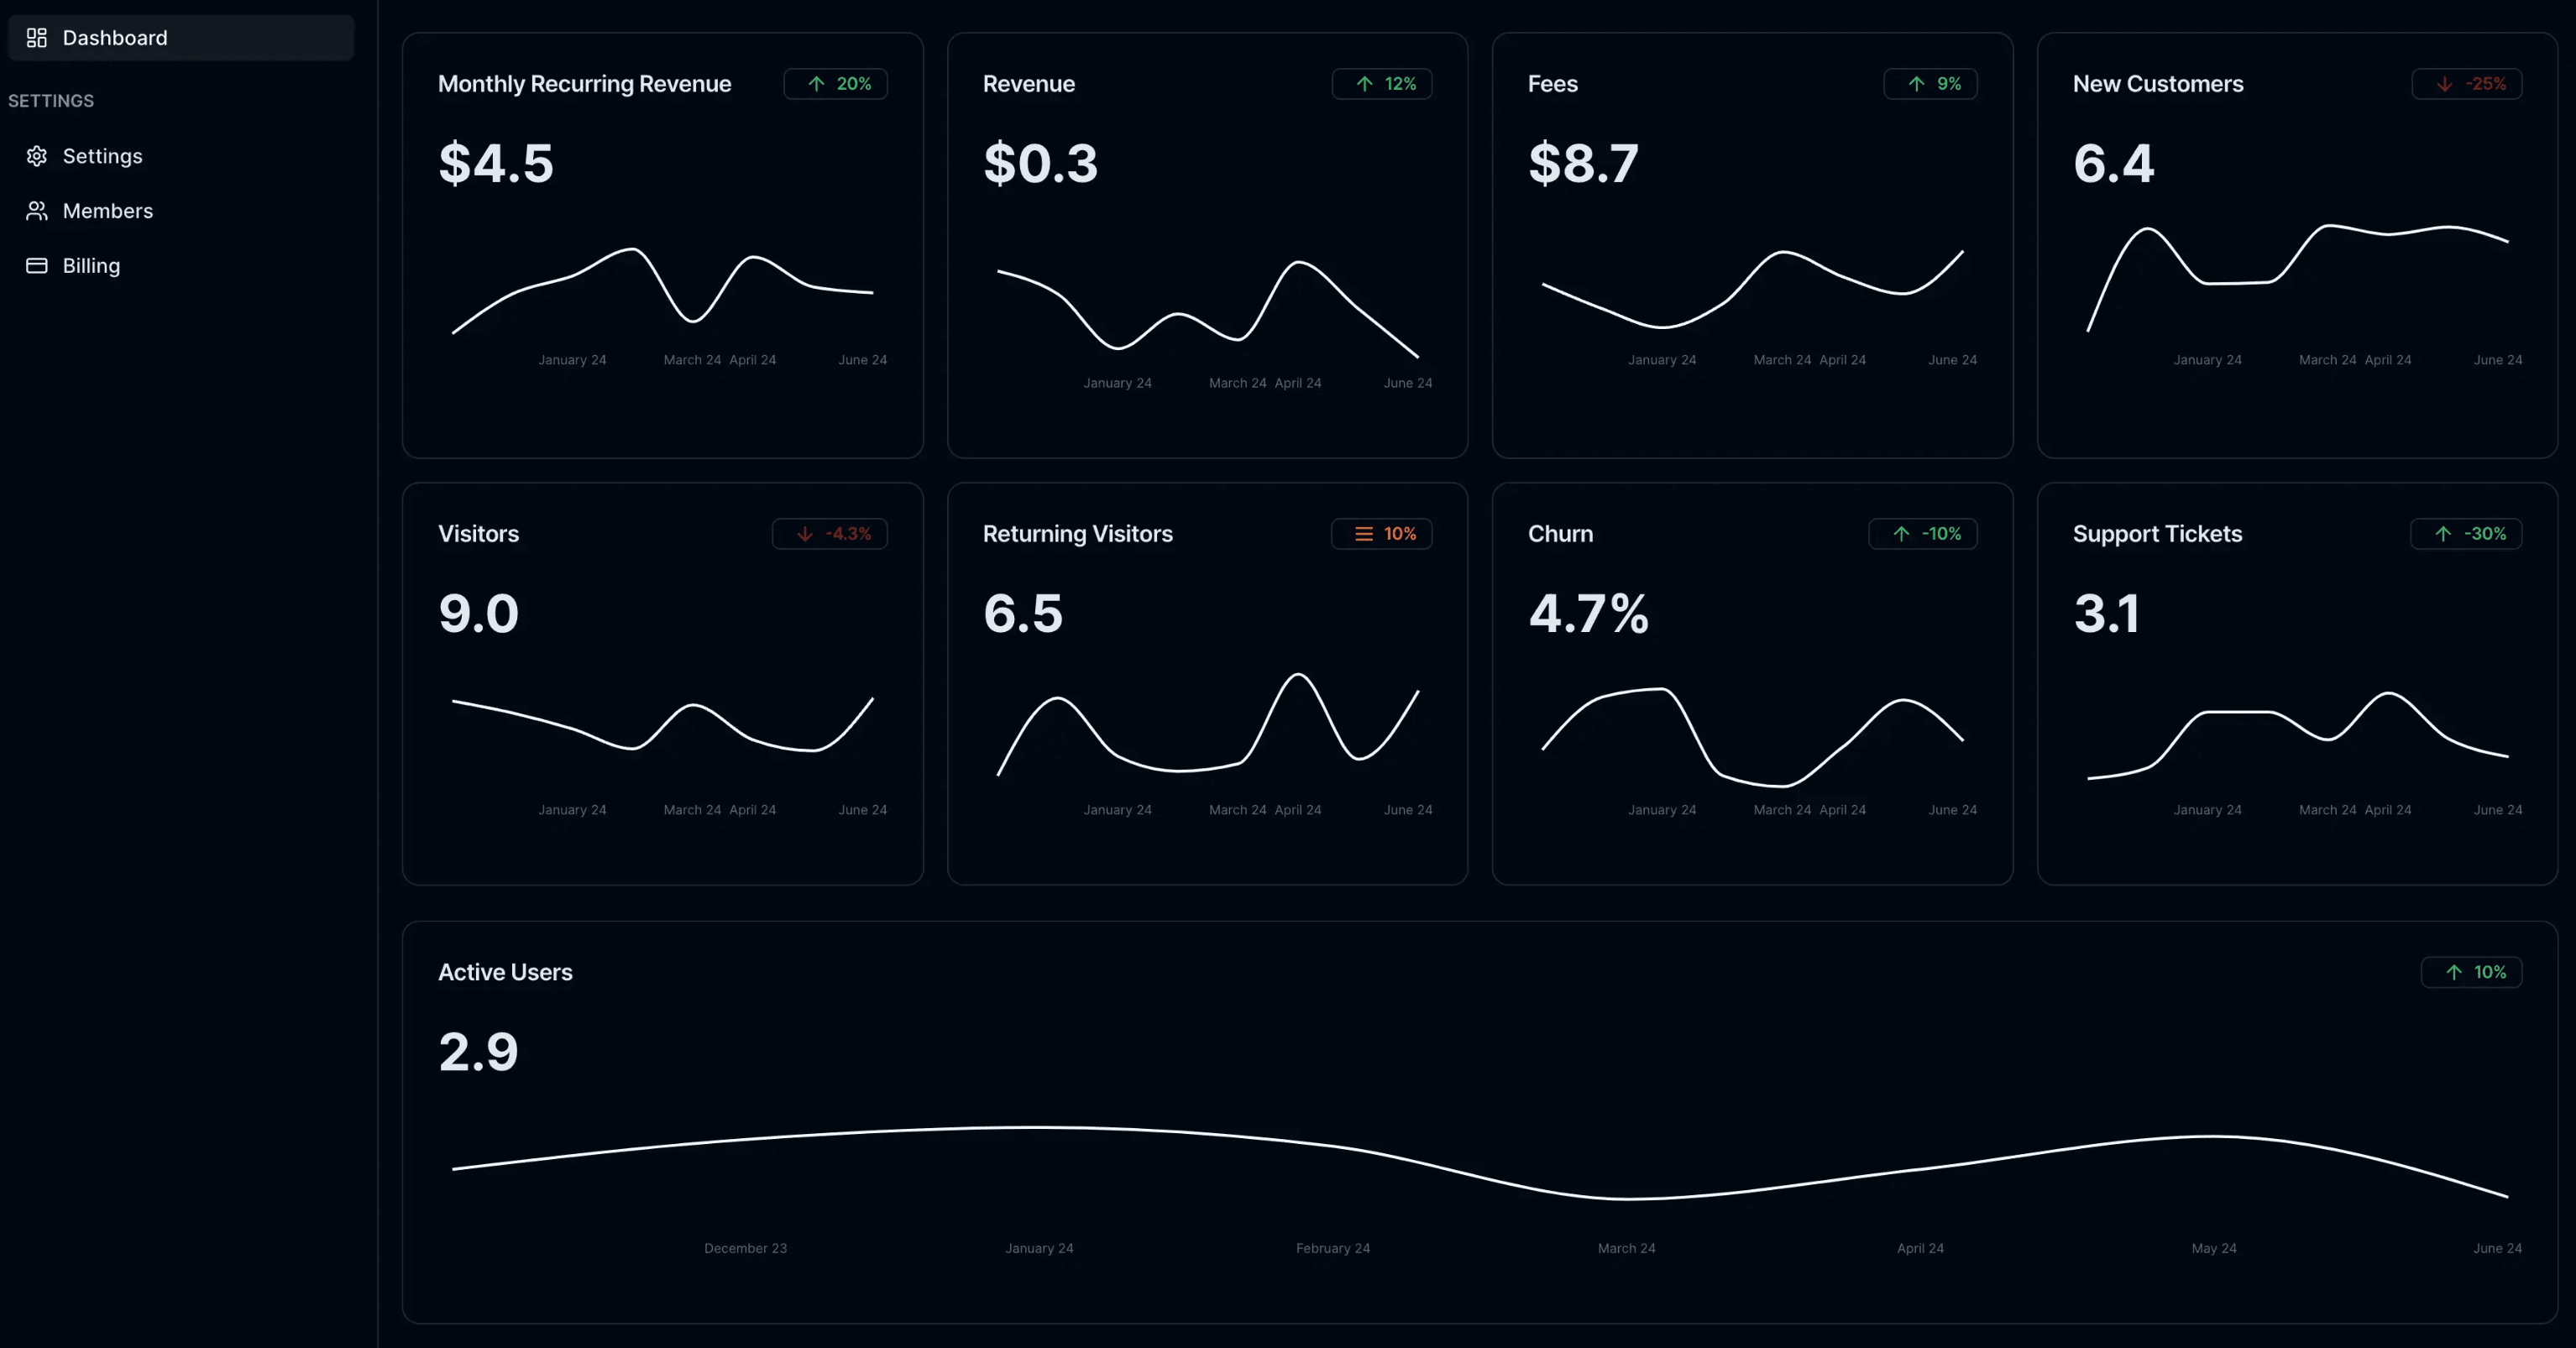The height and width of the screenshot is (1348, 2576).
Task: Click the Members people icon
Action: pyautogui.click(x=37, y=211)
